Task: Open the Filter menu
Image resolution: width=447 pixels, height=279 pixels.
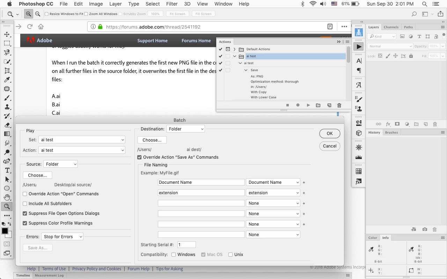Action: tap(172, 4)
